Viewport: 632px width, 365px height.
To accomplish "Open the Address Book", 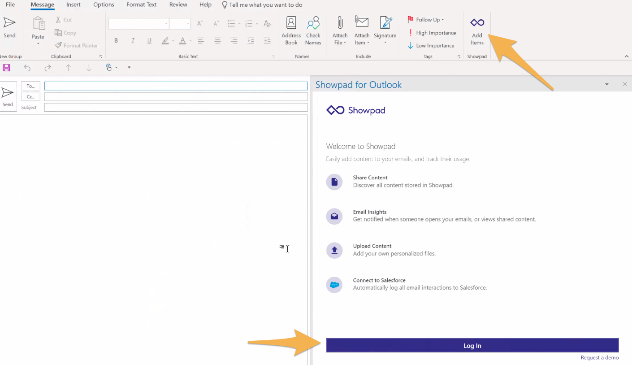I will tap(291, 23).
